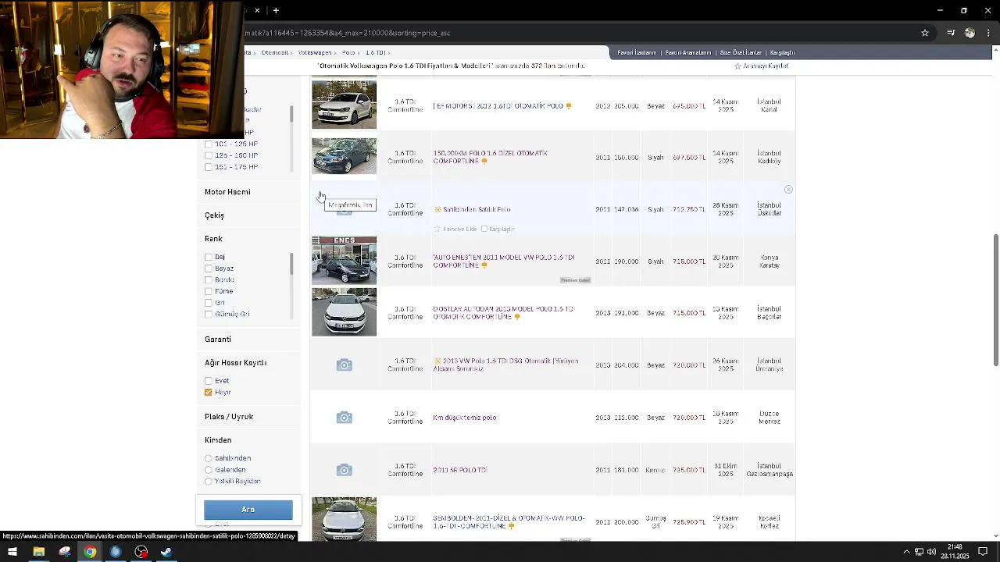This screenshot has height=562, width=1000.
Task: Show hidden system tray icons
Action: (906, 552)
